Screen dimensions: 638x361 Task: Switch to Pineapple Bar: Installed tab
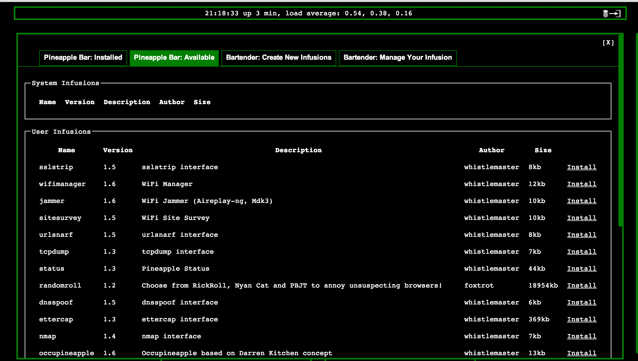[83, 58]
